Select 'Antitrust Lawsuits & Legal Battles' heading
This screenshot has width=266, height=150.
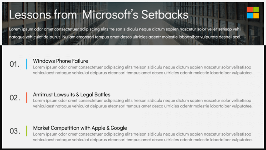(72, 94)
